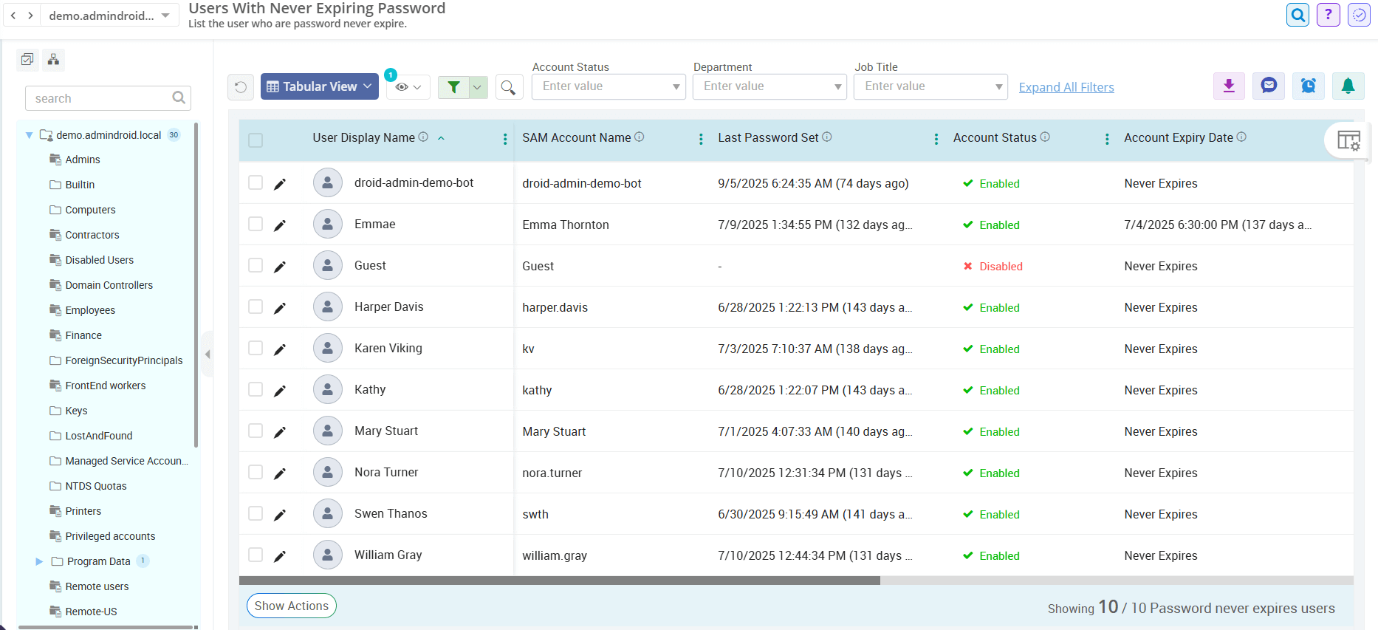The width and height of the screenshot is (1378, 630).
Task: Select the Admins tree item
Action: (x=83, y=160)
